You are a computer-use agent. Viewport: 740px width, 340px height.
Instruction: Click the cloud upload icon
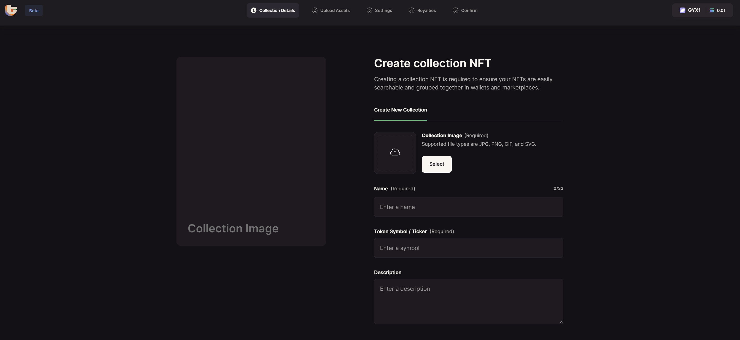[395, 152]
